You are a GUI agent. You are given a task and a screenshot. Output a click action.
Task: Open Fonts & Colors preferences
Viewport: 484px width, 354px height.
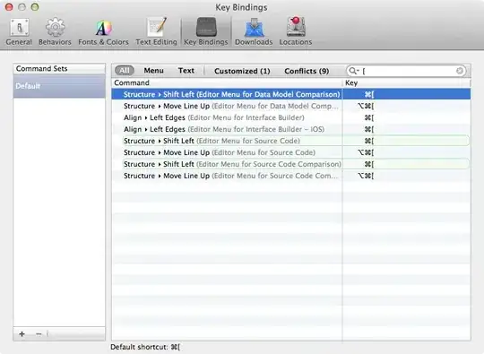(103, 31)
